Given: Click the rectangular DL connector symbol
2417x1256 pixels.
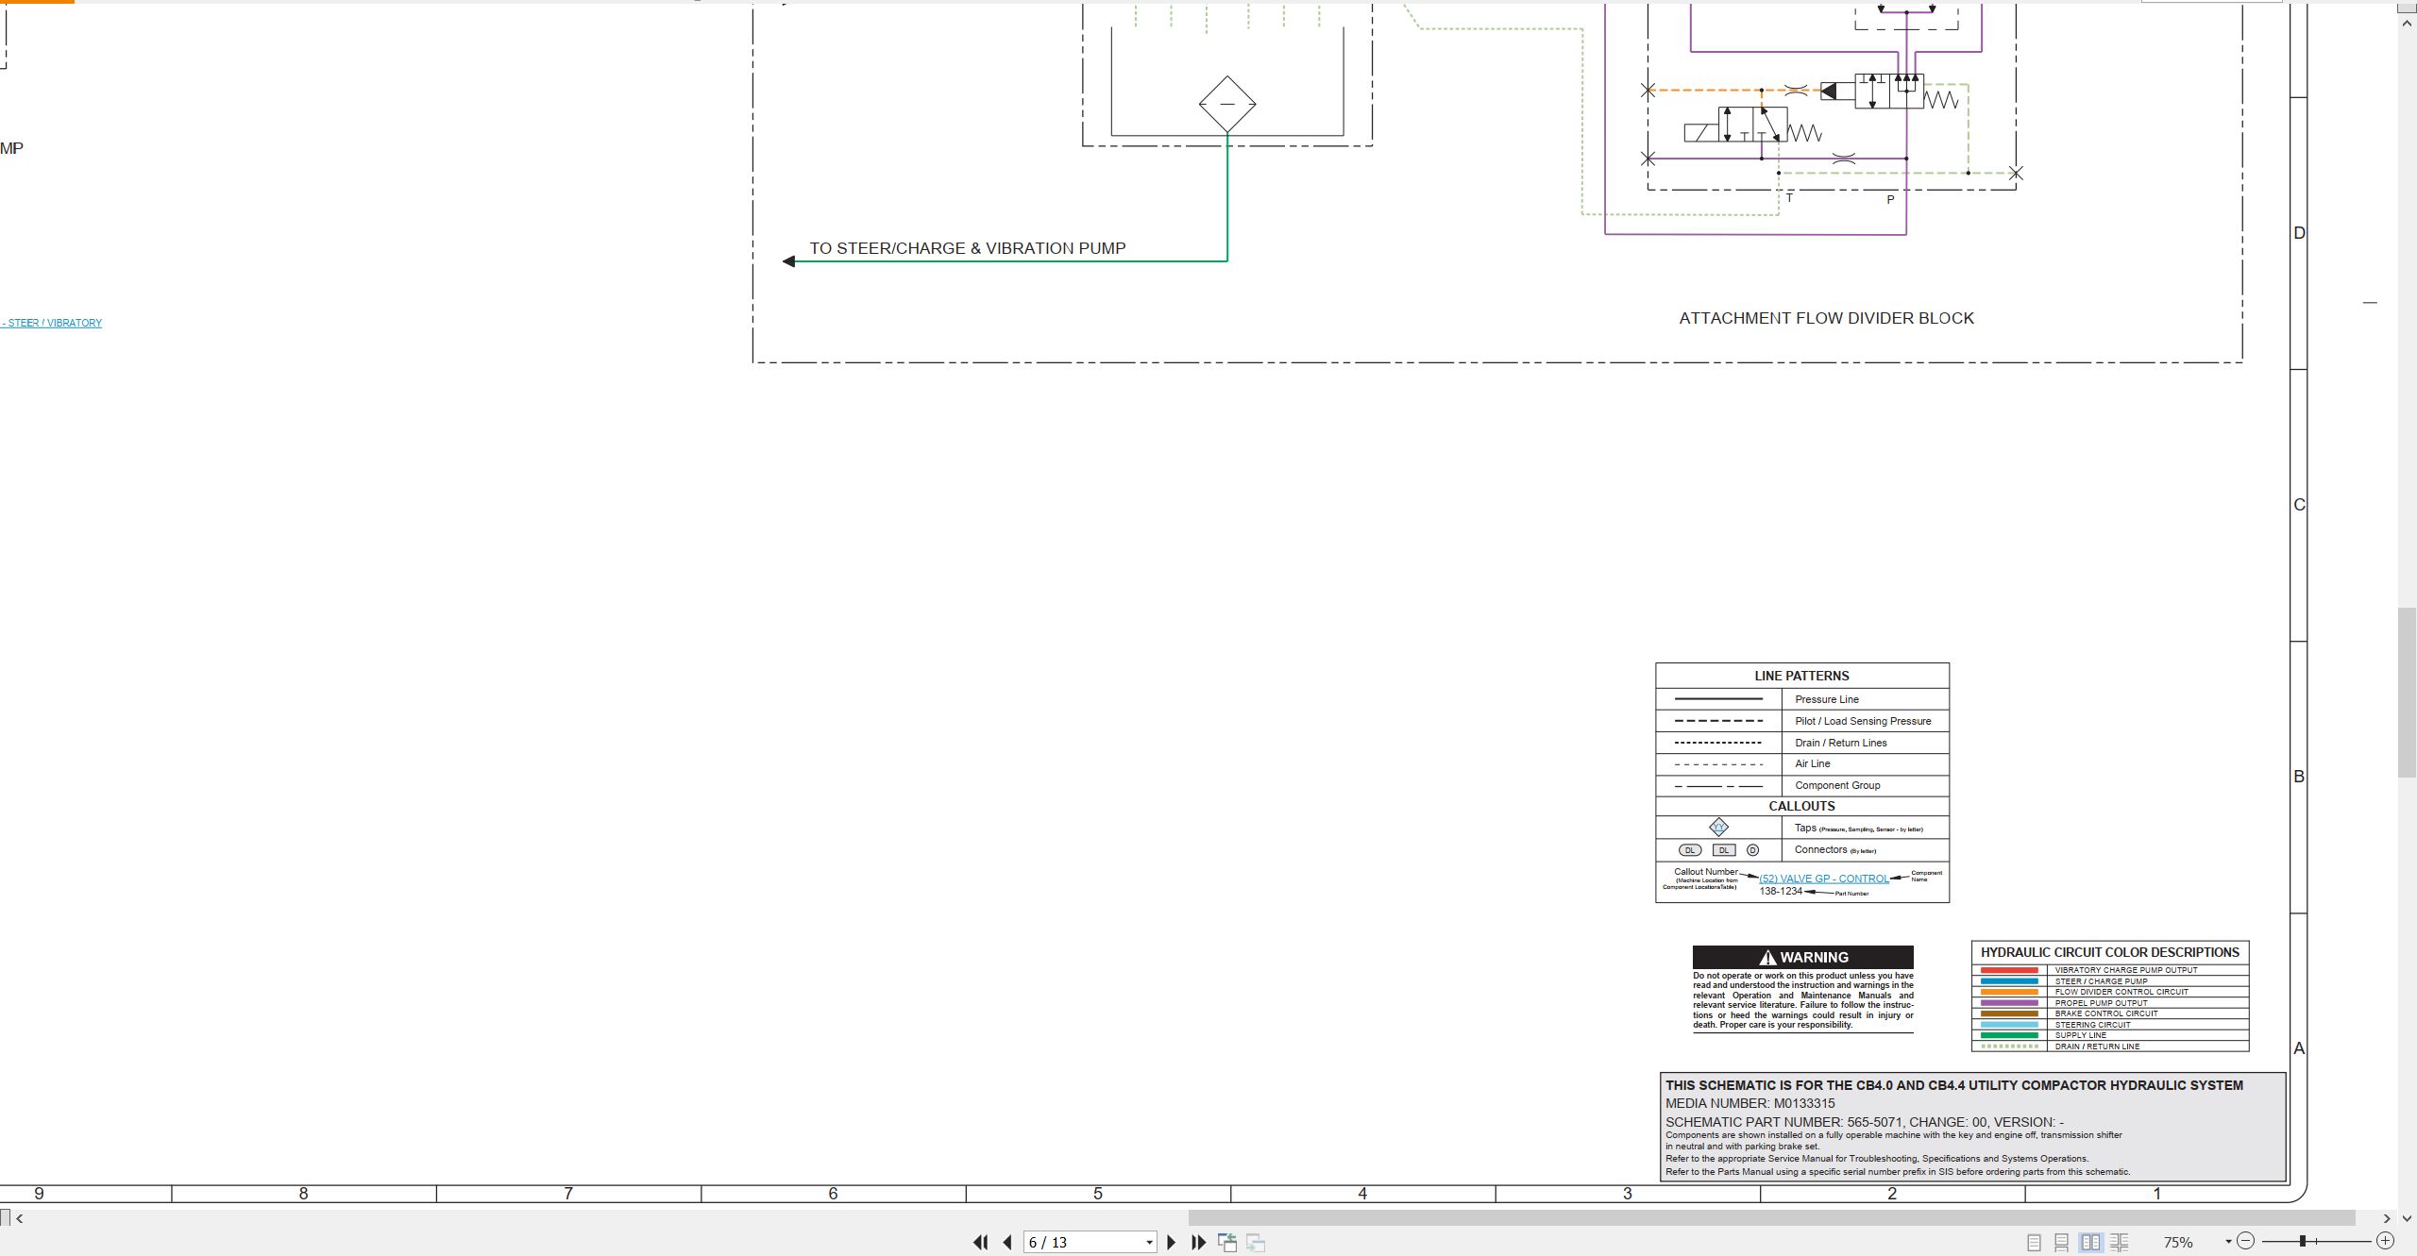Looking at the screenshot, I should click(x=1724, y=850).
